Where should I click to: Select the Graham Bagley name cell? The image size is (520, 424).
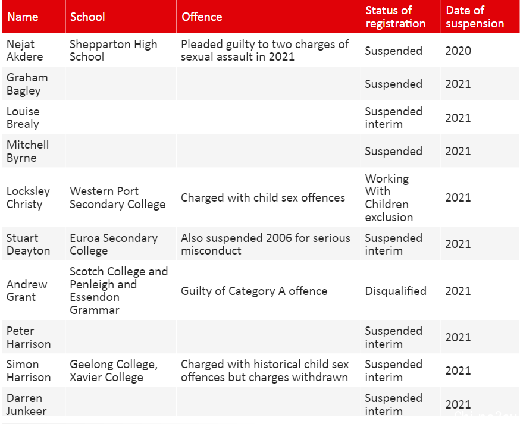point(34,84)
